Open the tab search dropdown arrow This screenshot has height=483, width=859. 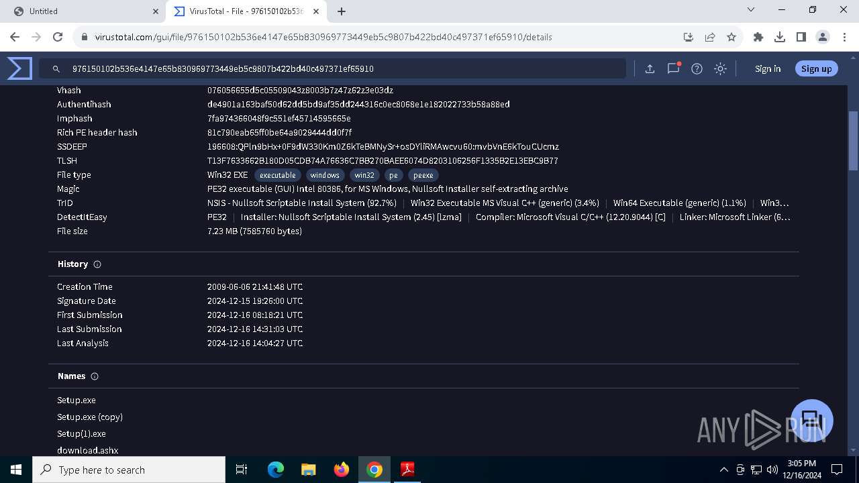point(751,10)
